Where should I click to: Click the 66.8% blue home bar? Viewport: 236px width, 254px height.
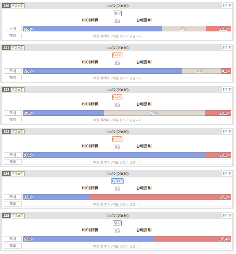click(92, 29)
